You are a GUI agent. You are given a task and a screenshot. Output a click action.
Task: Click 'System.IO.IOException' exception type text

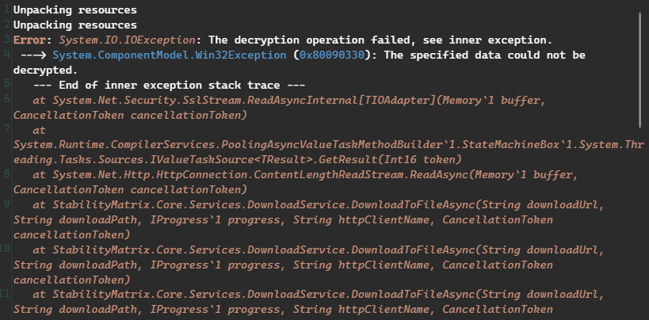coord(127,40)
